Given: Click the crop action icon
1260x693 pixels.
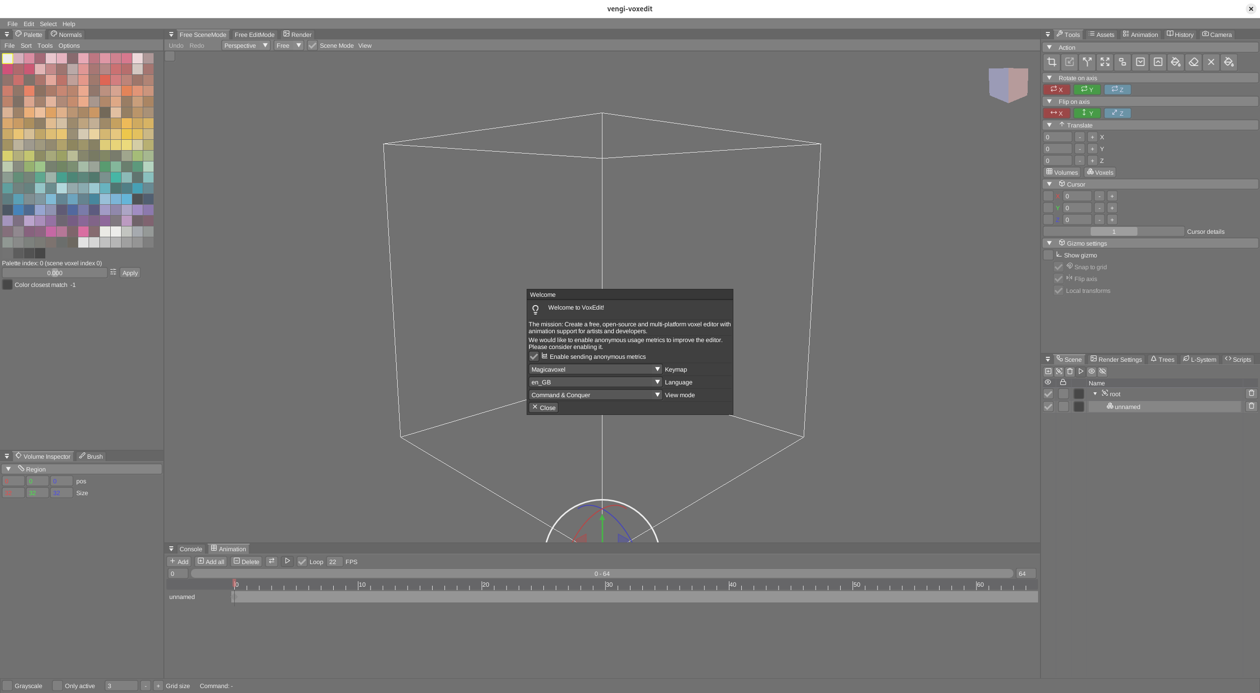Looking at the screenshot, I should [x=1052, y=62].
